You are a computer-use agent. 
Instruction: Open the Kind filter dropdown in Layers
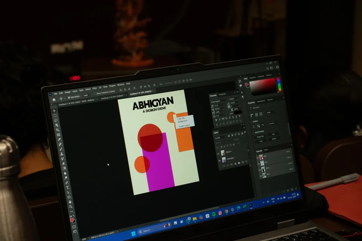[x=219, y=138]
